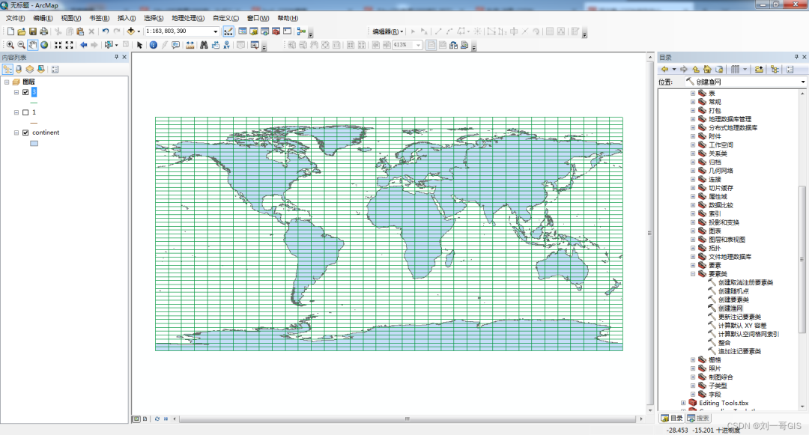Go back to previous extent
This screenshot has width=809, height=435.
[x=83, y=46]
